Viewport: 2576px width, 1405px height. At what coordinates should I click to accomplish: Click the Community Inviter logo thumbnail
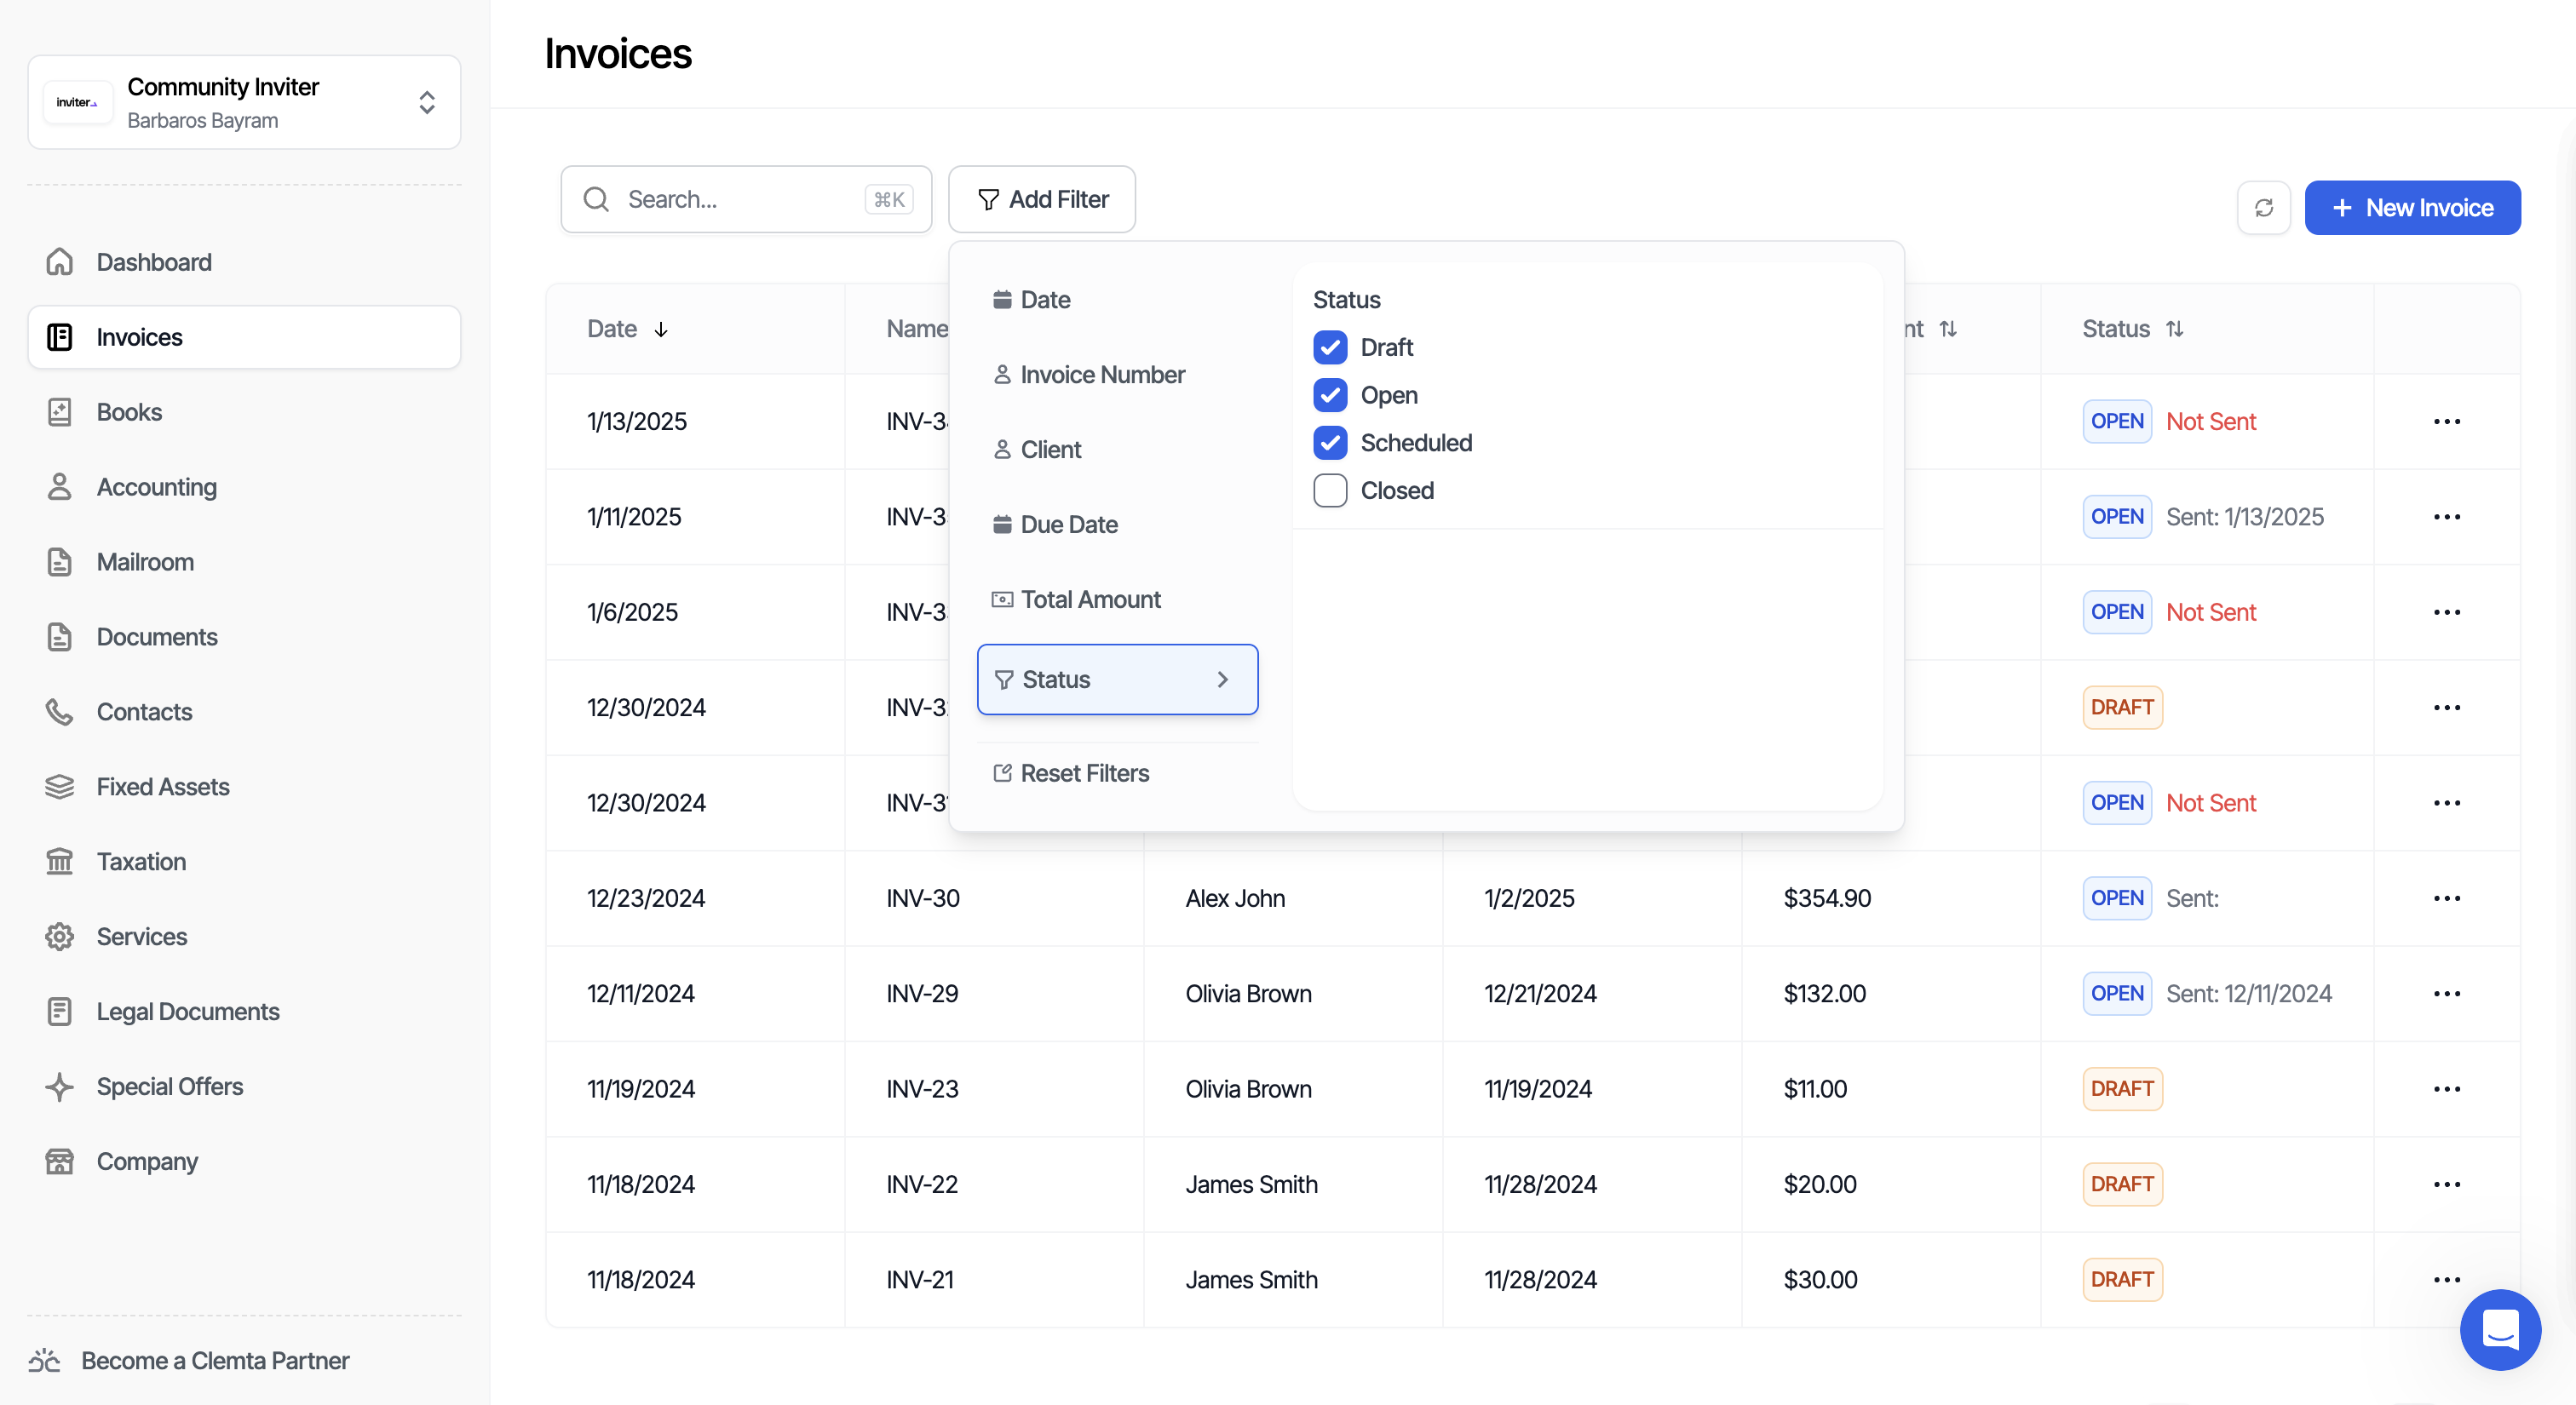click(x=78, y=102)
